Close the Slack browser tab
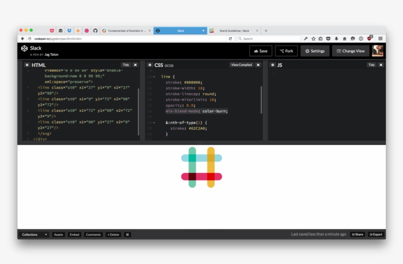Viewport: 403px width, 264px height. pyautogui.click(x=203, y=30)
